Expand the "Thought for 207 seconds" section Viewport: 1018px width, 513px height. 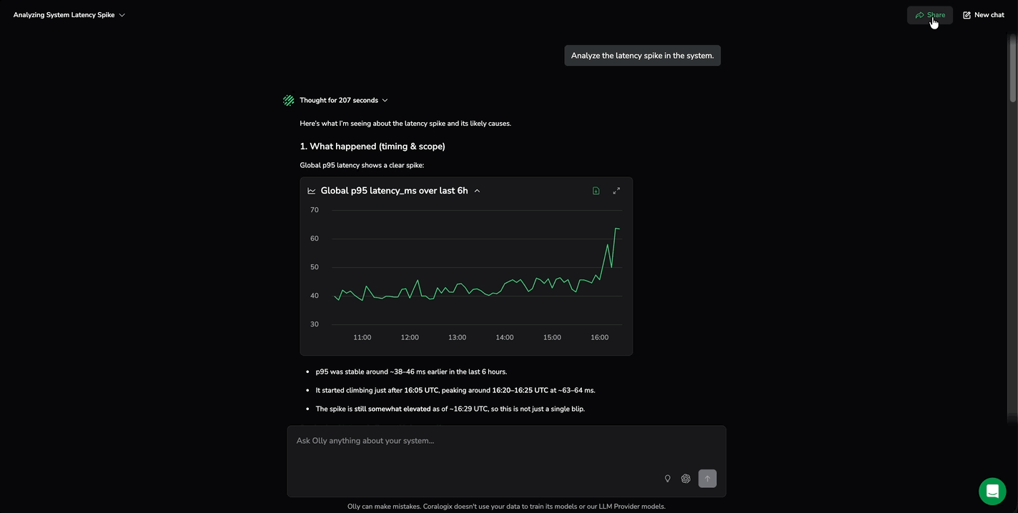[x=385, y=101]
